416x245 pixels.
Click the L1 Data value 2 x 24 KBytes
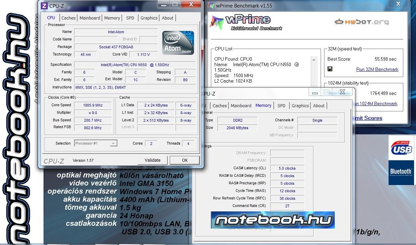pyautogui.click(x=156, y=105)
